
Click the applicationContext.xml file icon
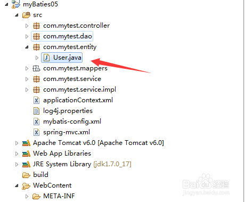(x=36, y=100)
